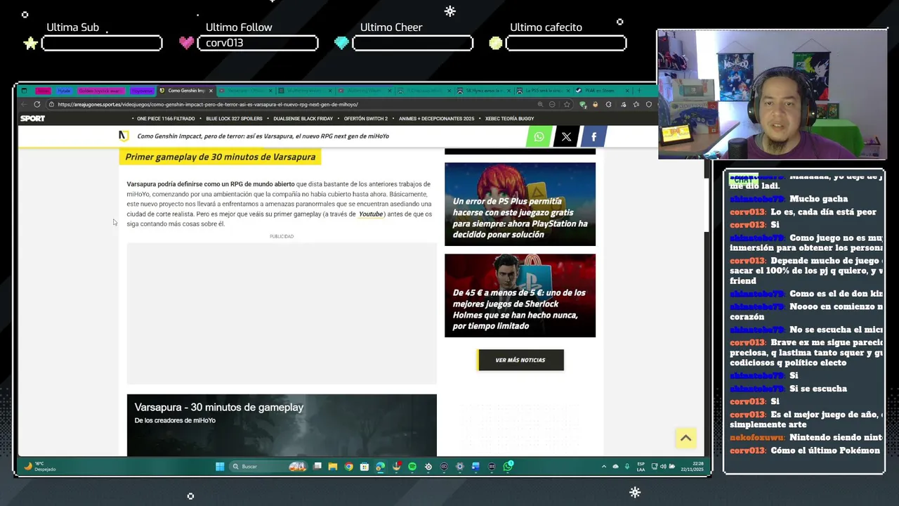Screen dimensions: 899x506
Task: Open WhatsApp from the taskbar
Action: 508,466
